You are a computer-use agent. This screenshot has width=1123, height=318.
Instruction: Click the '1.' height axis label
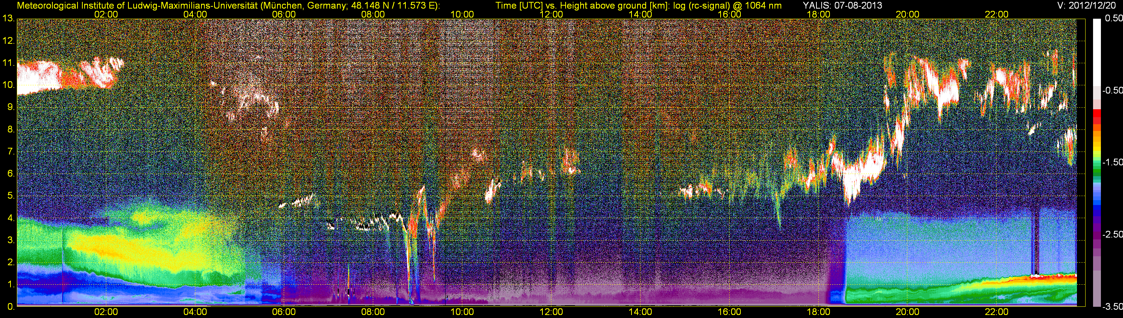pos(11,284)
